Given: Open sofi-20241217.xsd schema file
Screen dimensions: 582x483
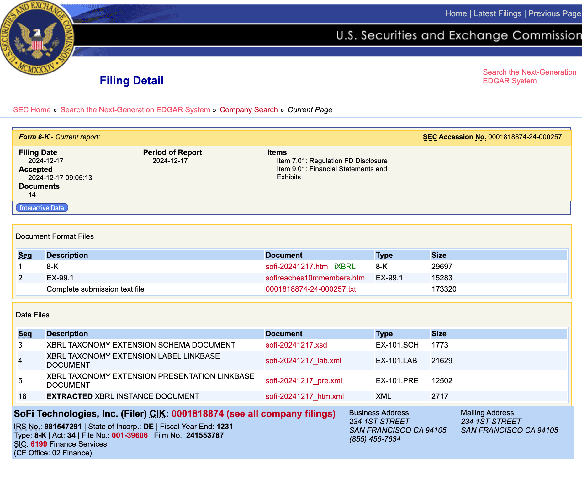Looking at the screenshot, I should coord(296,345).
